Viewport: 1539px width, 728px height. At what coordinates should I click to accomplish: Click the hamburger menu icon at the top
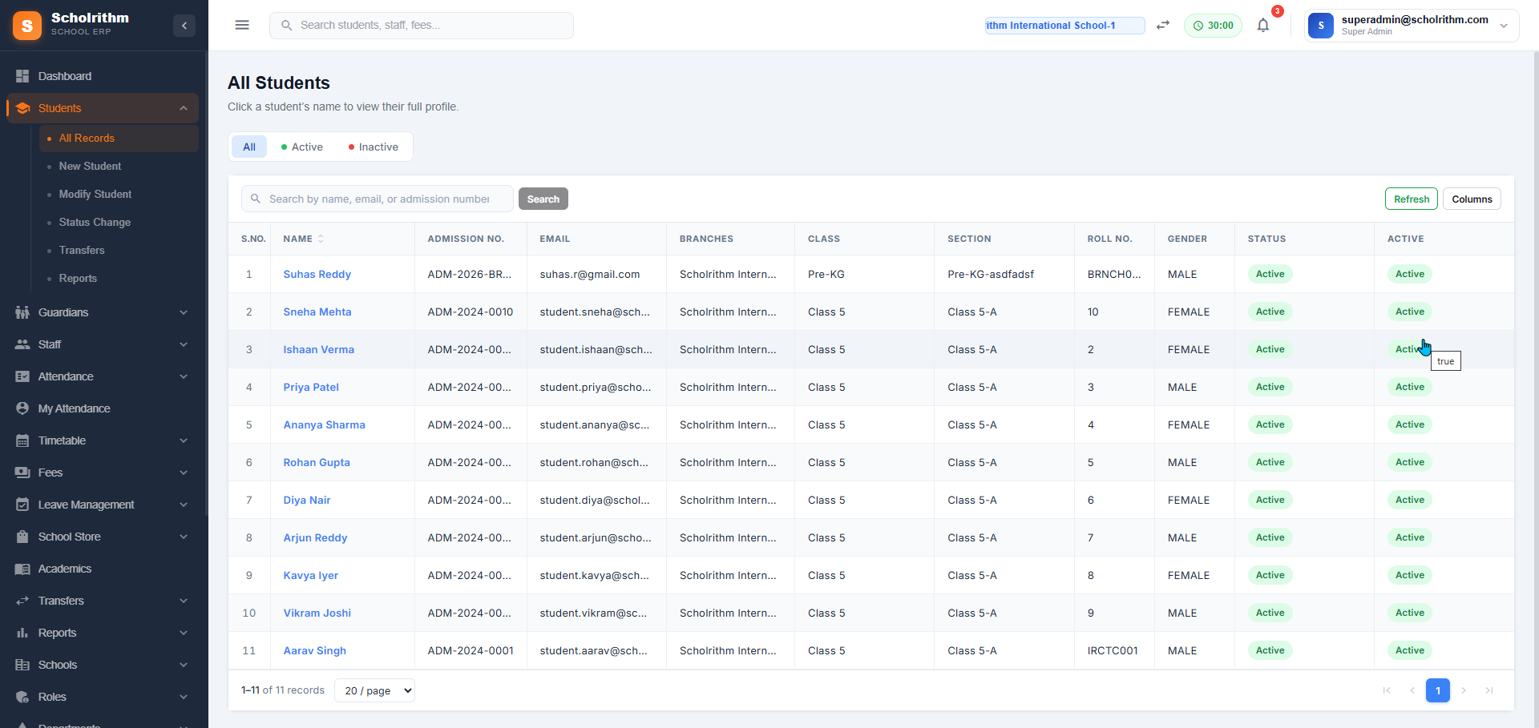coord(242,25)
